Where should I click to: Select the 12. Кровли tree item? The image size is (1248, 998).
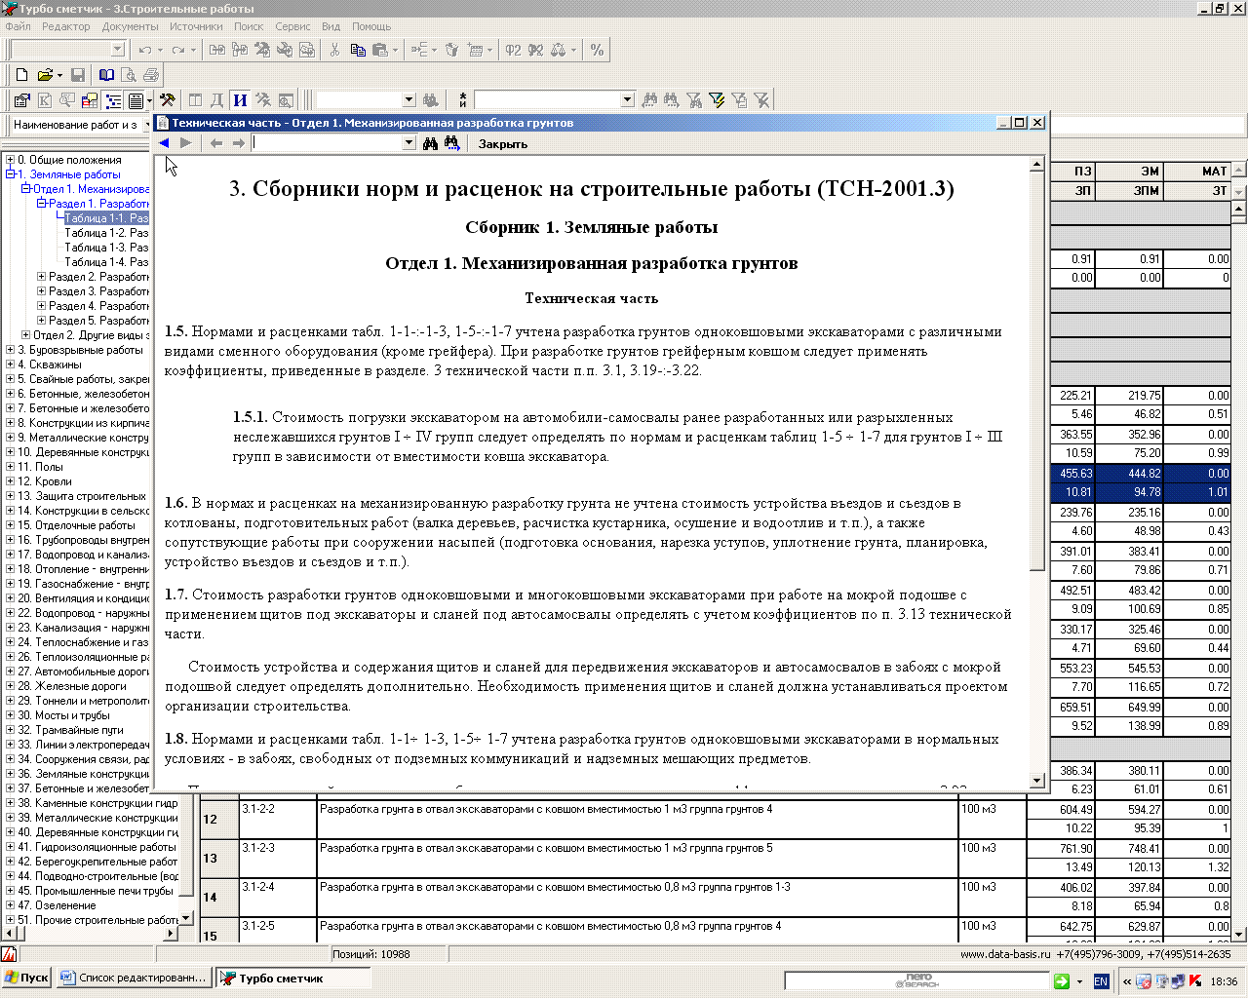[x=45, y=481]
